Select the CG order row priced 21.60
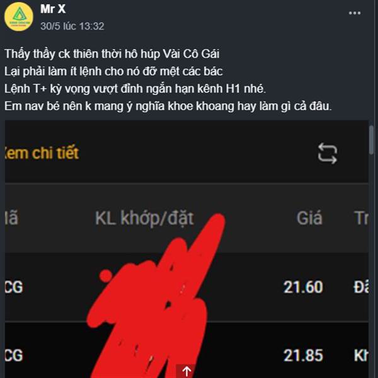 pos(186,287)
